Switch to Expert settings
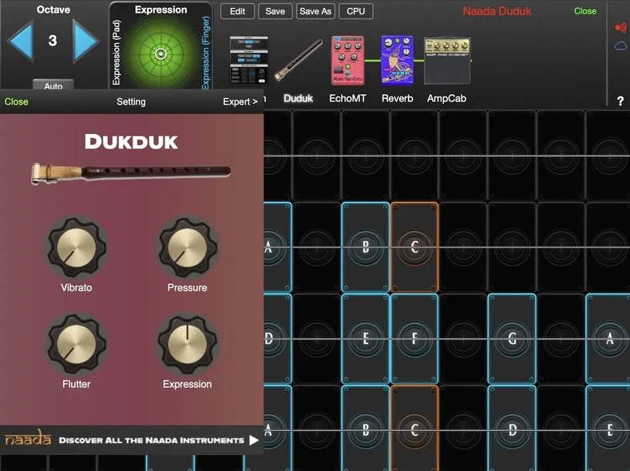Viewport: 630px width, 471px height. pyautogui.click(x=240, y=101)
